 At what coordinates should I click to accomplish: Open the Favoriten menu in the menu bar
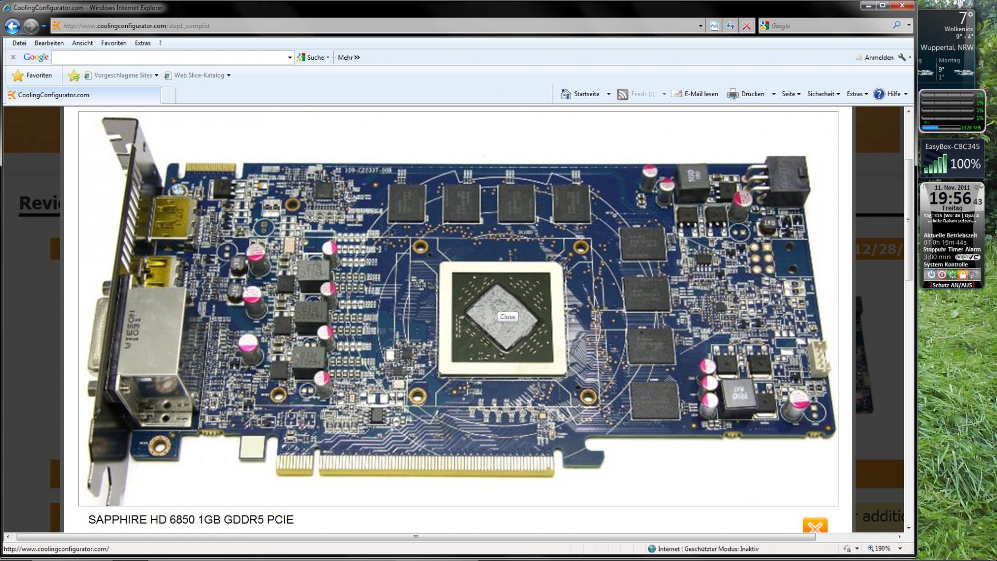pyautogui.click(x=114, y=43)
